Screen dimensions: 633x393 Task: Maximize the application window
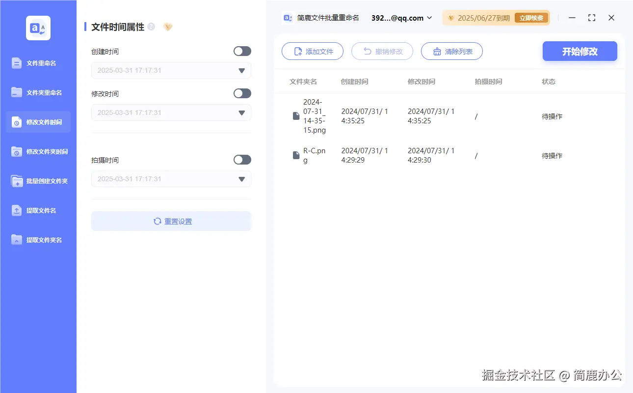(x=592, y=18)
